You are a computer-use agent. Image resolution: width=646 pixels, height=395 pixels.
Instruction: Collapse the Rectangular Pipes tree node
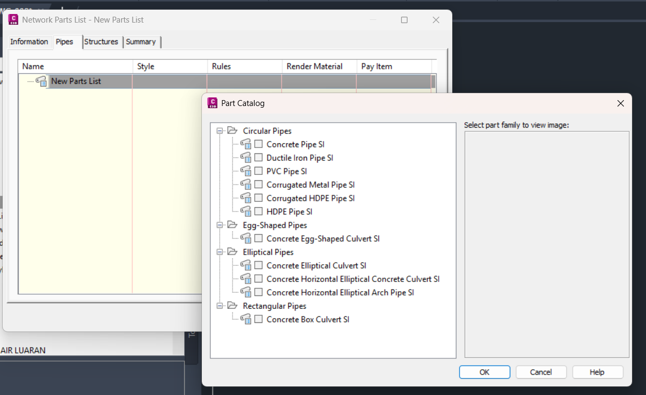(x=220, y=306)
